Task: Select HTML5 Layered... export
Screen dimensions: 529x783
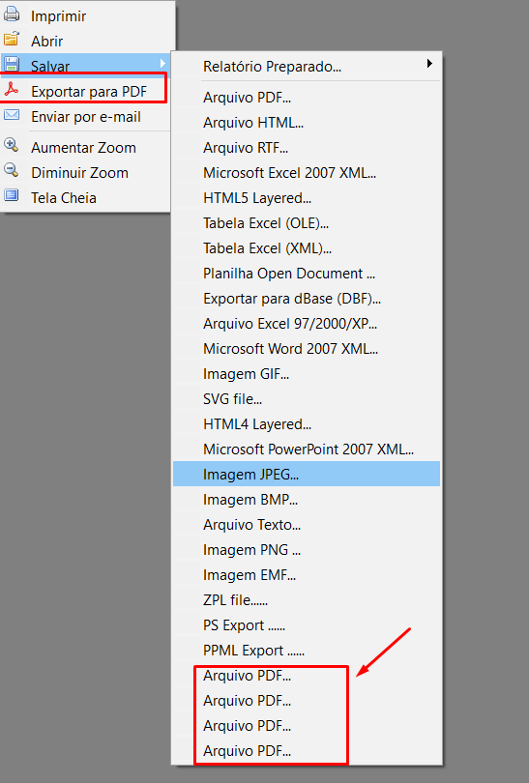Action: pyautogui.click(x=307, y=198)
